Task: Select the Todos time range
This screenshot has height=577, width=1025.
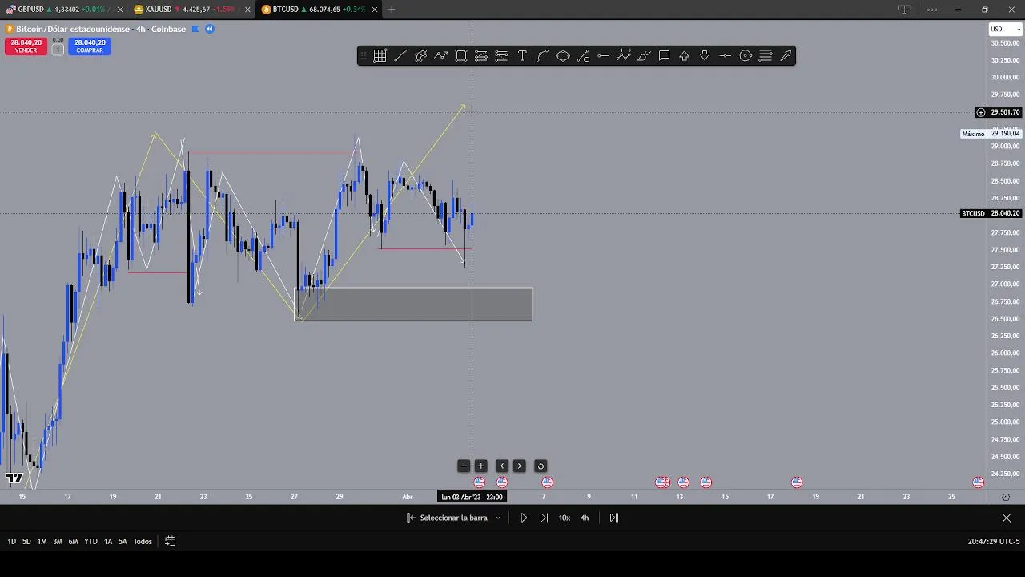Action: click(x=143, y=542)
